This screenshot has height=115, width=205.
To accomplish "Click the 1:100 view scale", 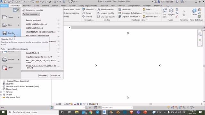I will point(58,104).
